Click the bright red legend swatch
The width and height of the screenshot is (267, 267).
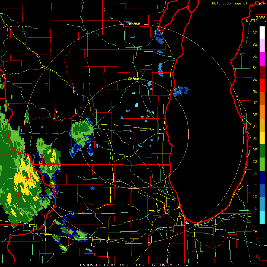click(262, 85)
